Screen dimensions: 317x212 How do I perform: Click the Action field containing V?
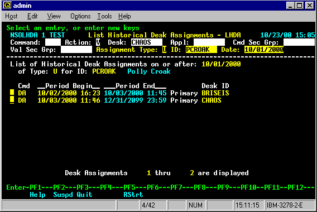(98, 42)
